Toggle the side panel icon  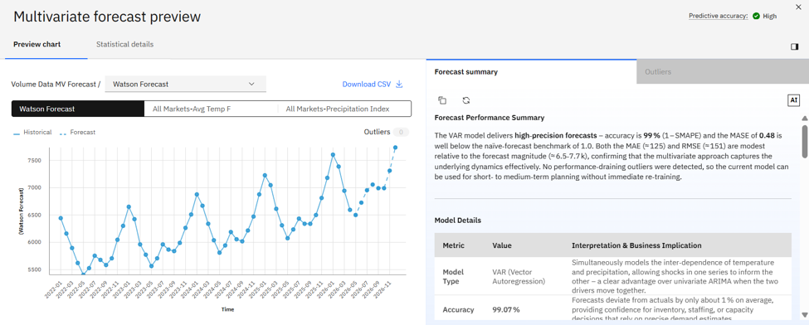794,46
